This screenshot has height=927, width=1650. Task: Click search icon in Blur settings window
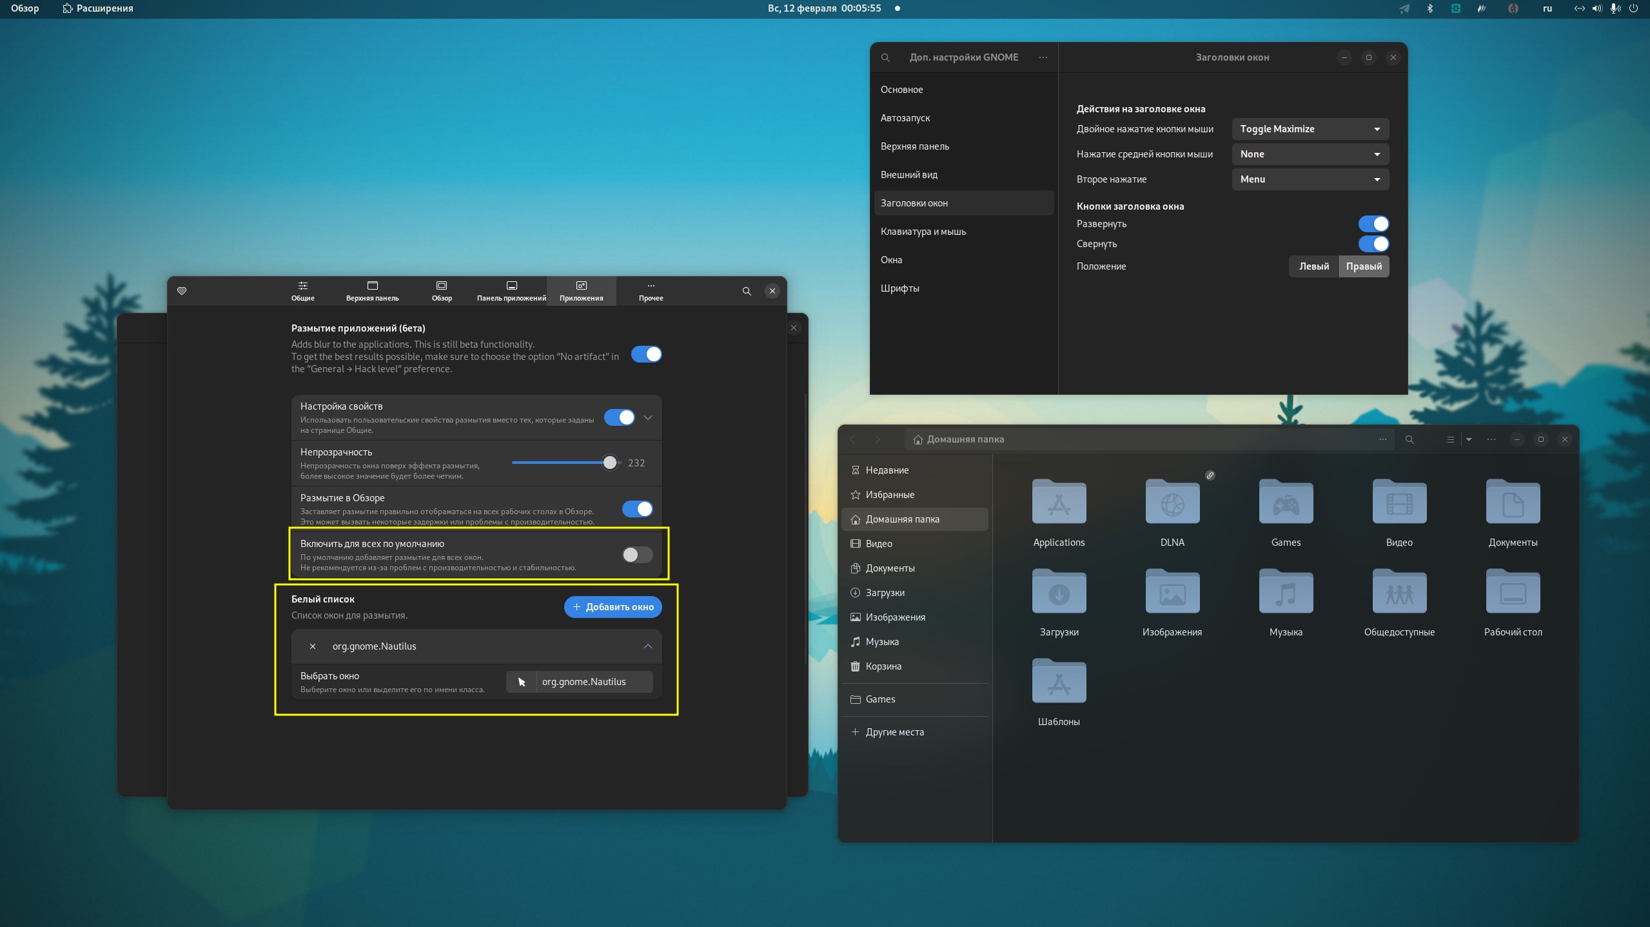(x=747, y=291)
